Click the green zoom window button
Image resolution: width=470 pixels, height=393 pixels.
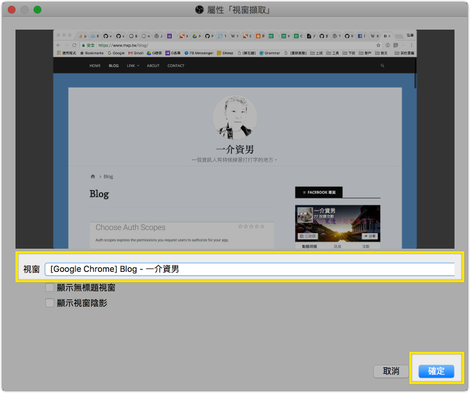coord(37,10)
